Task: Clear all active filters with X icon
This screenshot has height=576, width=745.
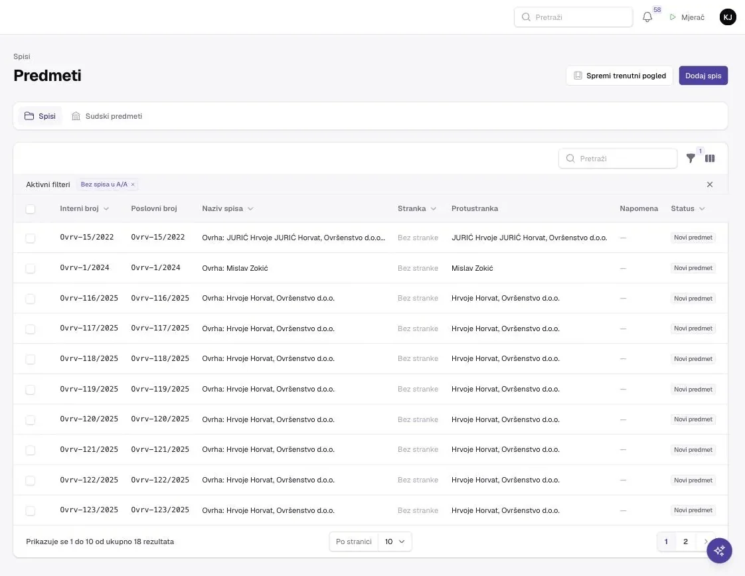Action: pos(709,184)
